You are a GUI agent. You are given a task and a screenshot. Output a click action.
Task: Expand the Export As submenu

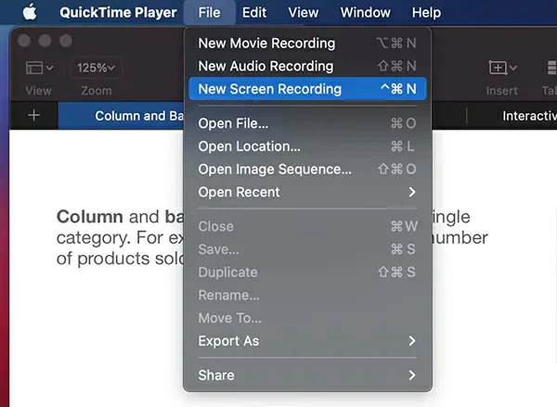(x=306, y=341)
